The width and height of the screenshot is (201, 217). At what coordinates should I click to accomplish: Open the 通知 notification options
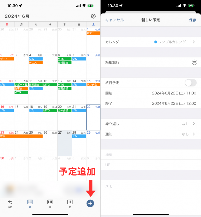coord(151,134)
